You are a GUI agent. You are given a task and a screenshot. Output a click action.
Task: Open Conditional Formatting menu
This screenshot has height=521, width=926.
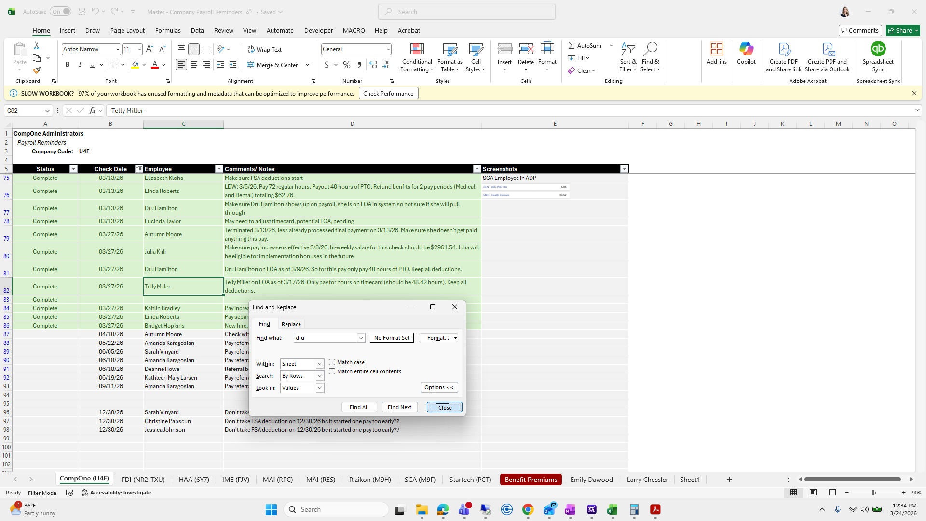coord(417,58)
